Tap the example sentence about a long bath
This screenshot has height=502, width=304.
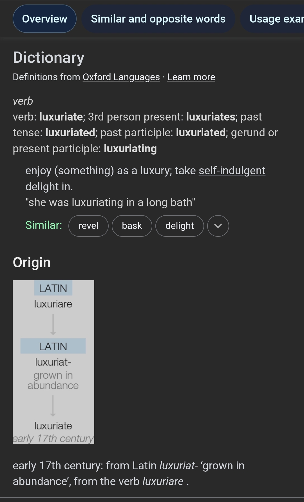click(110, 202)
